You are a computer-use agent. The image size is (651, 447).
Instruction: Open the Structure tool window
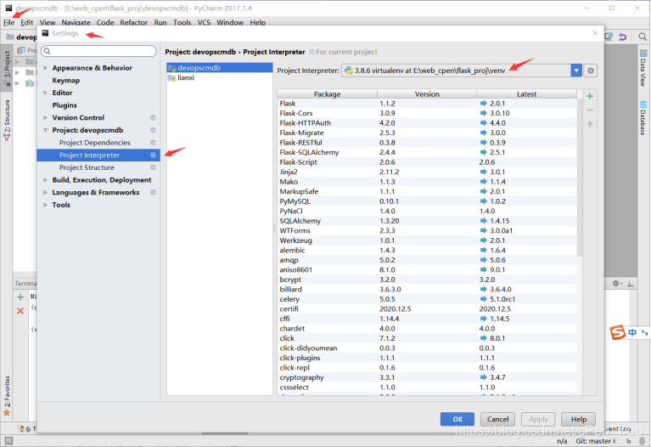tap(7, 118)
